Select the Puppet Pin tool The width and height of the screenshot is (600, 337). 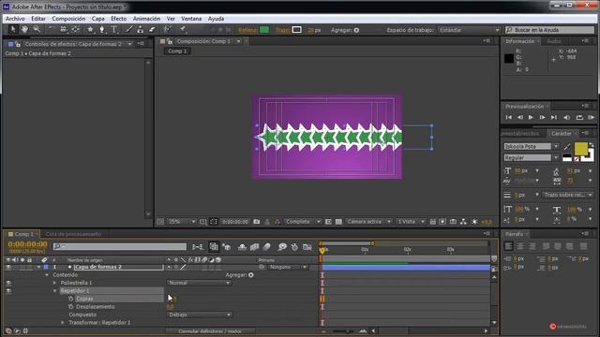pos(183,29)
